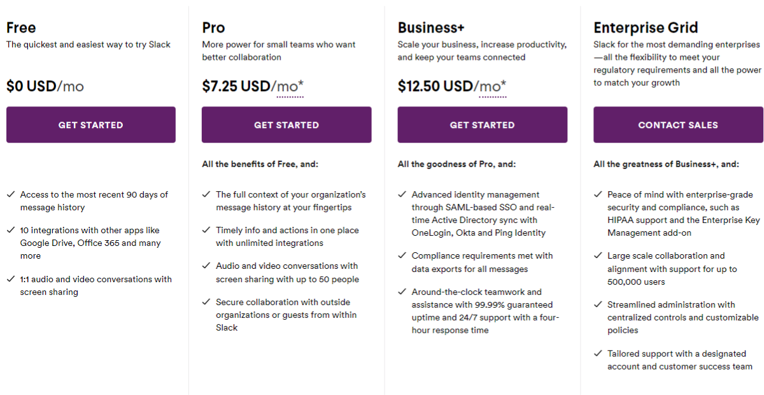This screenshot has width=764, height=395.
Task: Click Contact Sales for Enterprise Grid
Action: (x=678, y=125)
